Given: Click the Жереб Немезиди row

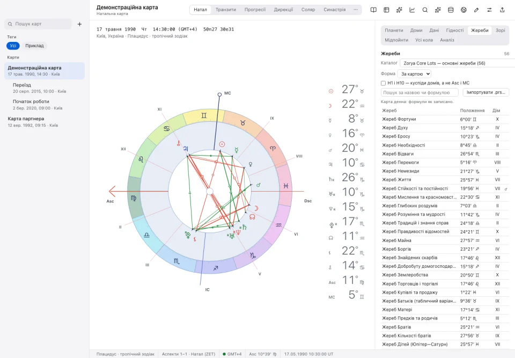Looking at the screenshot, I should point(445,171).
